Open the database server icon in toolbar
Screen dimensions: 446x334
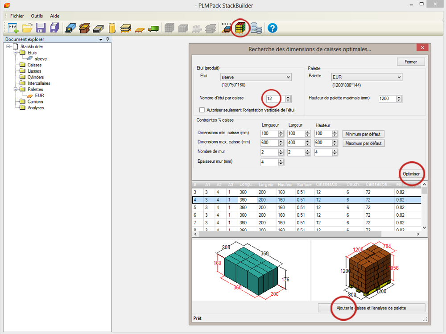pos(256,28)
